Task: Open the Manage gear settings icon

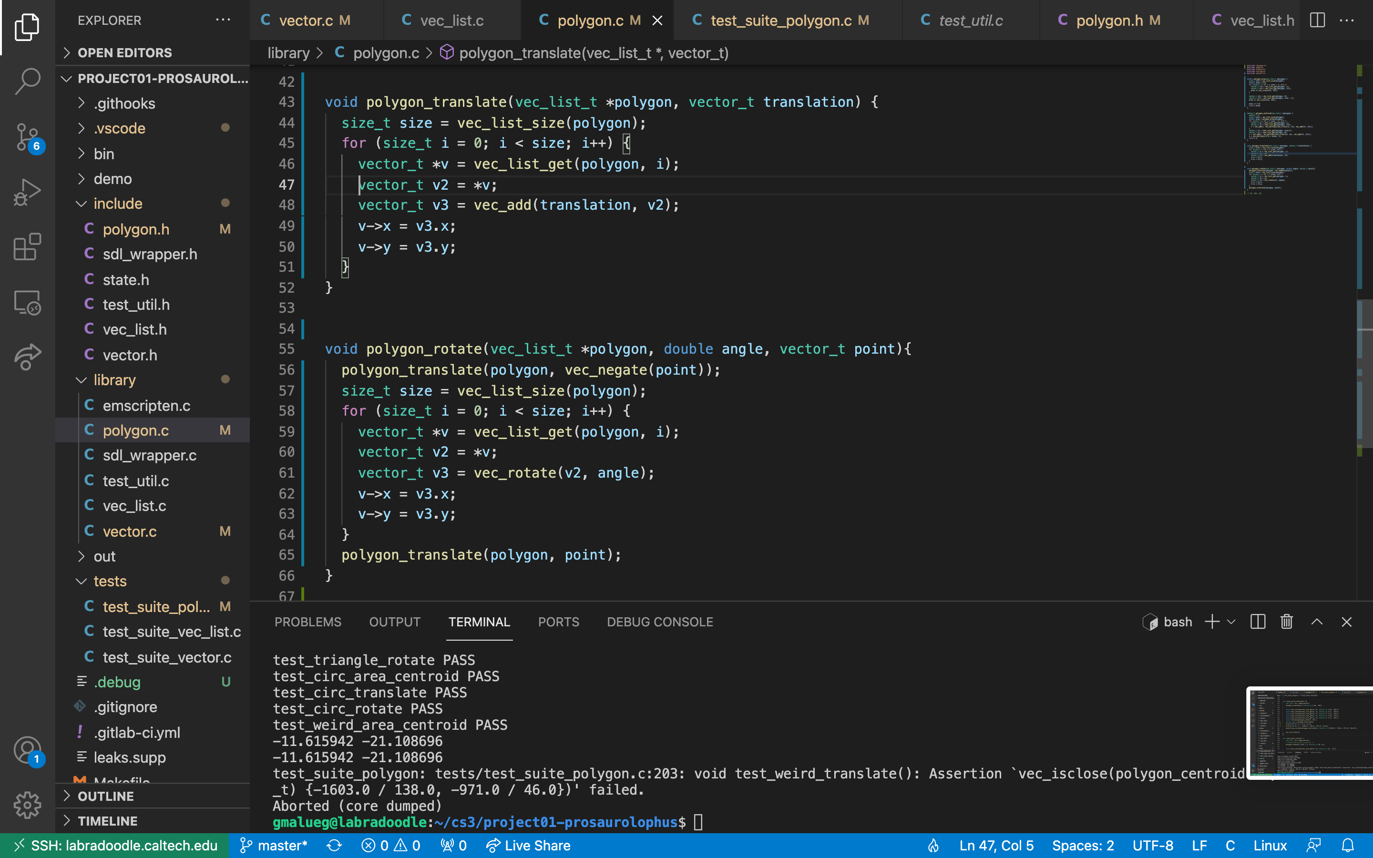Action: 27,805
